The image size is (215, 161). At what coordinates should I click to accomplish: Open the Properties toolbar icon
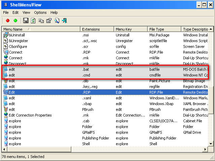(49, 21)
